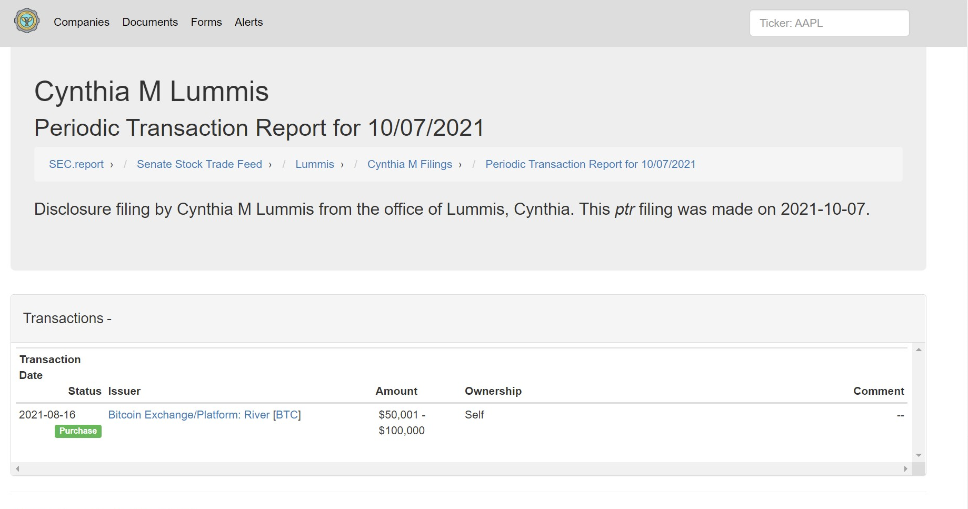Open Bitcoin Exchange/Platform: River issuer link
Screen dimensions: 968x509
click(188, 415)
